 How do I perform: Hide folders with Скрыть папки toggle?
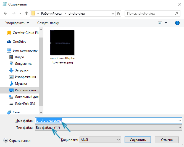(17, 140)
